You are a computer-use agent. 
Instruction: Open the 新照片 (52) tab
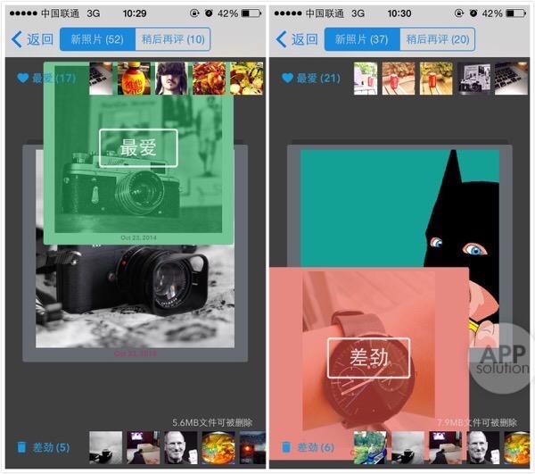(x=97, y=39)
